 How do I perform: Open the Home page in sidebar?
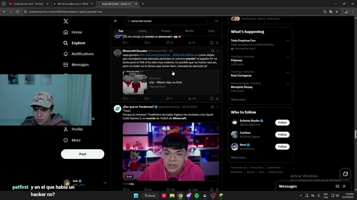[x=73, y=32]
